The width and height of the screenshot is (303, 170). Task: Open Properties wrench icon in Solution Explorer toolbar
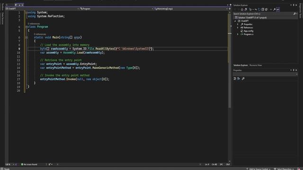pos(274,9)
